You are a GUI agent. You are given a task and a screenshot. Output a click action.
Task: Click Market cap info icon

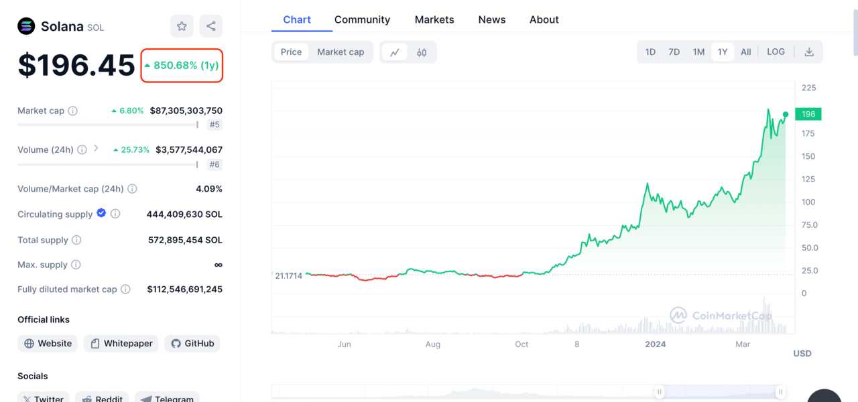point(73,111)
